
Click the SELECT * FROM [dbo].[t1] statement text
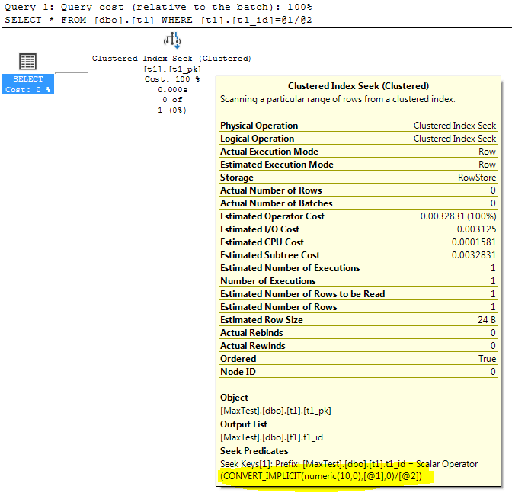coord(158,20)
